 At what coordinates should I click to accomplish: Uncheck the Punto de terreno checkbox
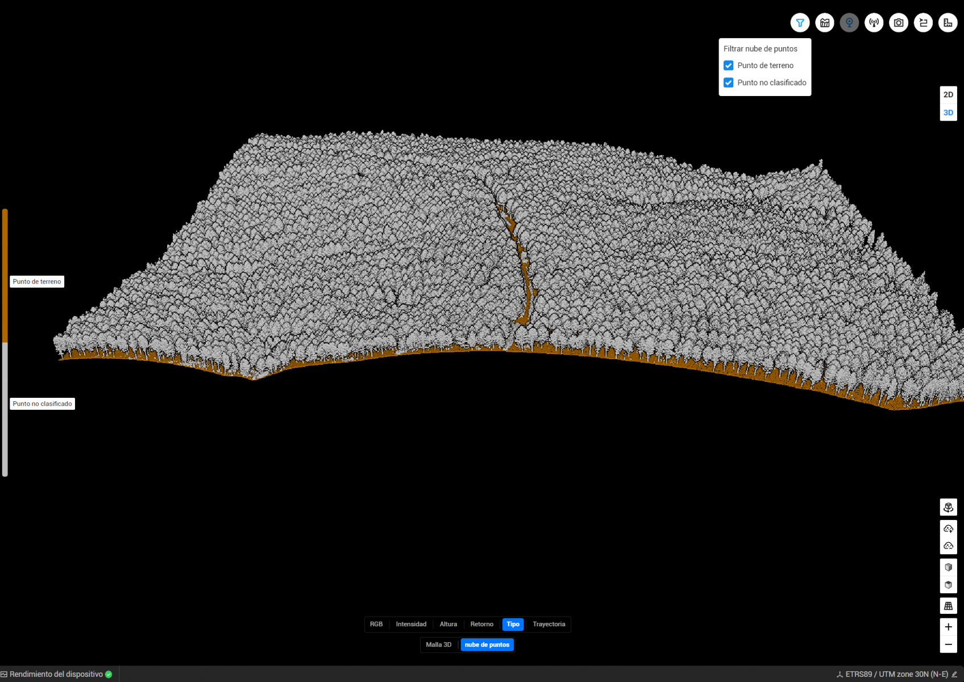(728, 65)
